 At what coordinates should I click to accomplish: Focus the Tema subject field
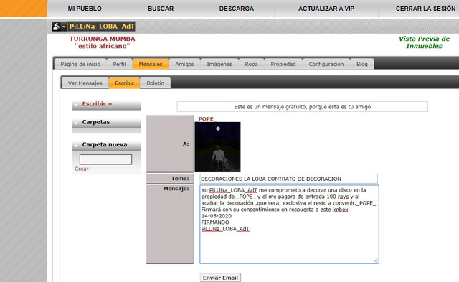point(288,179)
